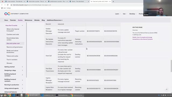Open the Use dropdown menu
The image size is (172, 97).
[125, 14]
